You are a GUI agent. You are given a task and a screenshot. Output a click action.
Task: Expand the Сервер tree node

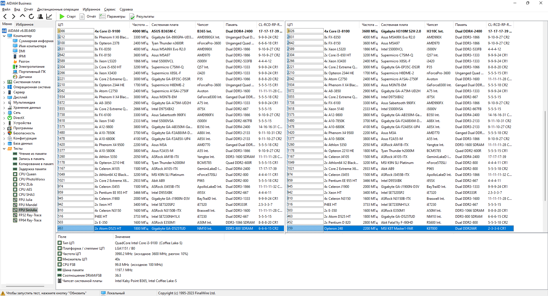tap(4, 92)
